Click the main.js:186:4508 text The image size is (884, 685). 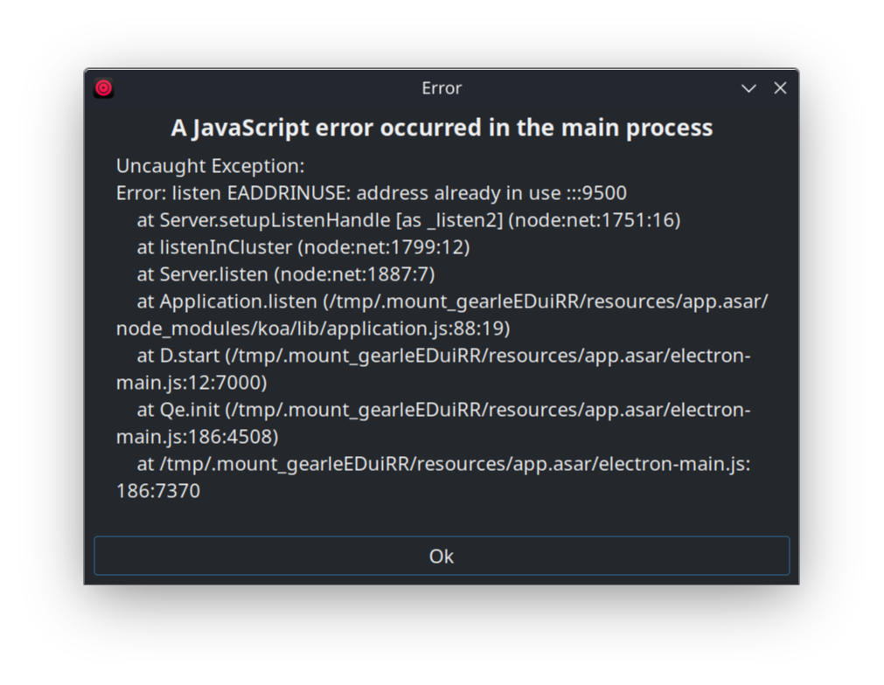(x=198, y=437)
